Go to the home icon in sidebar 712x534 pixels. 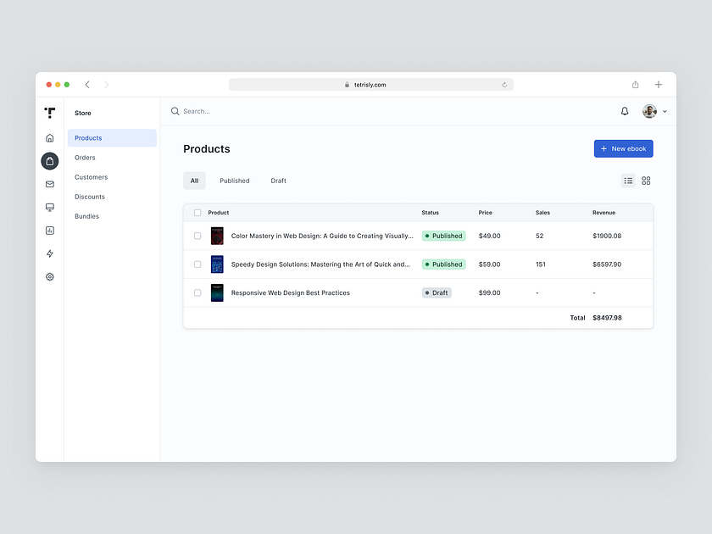coord(49,137)
